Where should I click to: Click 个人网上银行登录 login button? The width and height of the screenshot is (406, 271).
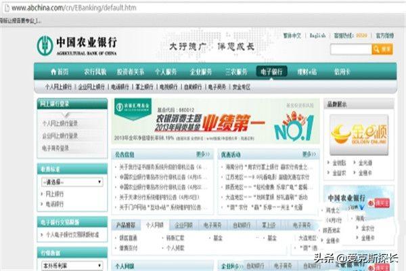pos(60,123)
